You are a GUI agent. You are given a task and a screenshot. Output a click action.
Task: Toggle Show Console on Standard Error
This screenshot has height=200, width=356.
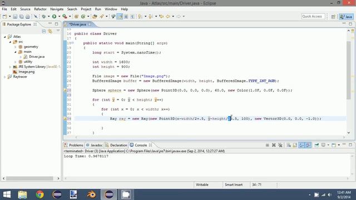pyautogui.click(x=308, y=145)
